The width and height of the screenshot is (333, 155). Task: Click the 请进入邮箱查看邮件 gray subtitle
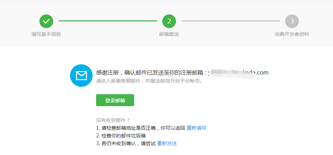pos(149,81)
